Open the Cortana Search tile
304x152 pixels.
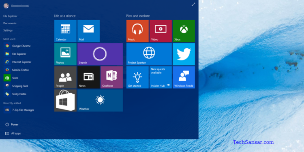click(x=100, y=54)
